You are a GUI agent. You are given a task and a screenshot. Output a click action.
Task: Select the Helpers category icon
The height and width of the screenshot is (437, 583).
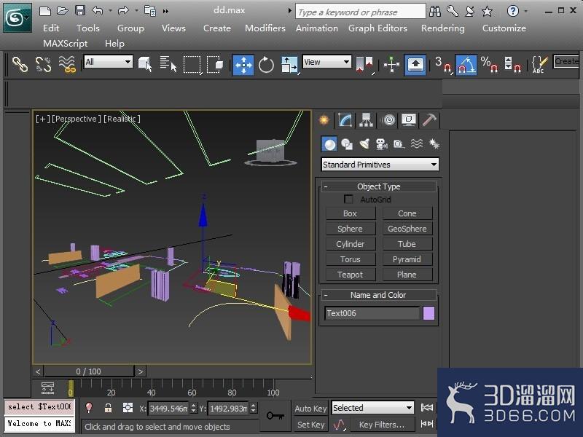coord(399,143)
